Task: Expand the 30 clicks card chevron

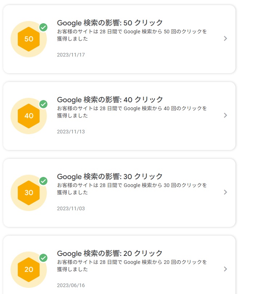Action: pyautogui.click(x=225, y=192)
